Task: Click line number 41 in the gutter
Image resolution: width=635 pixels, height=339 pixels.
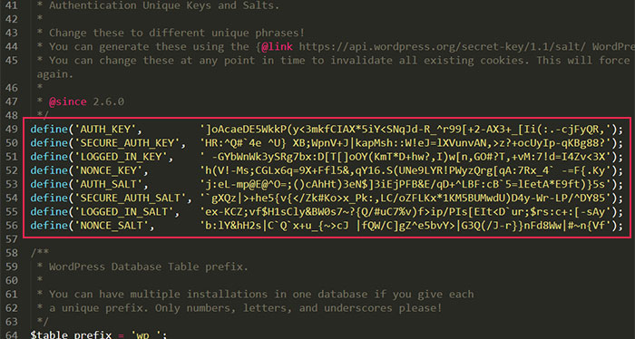Action: coord(12,5)
